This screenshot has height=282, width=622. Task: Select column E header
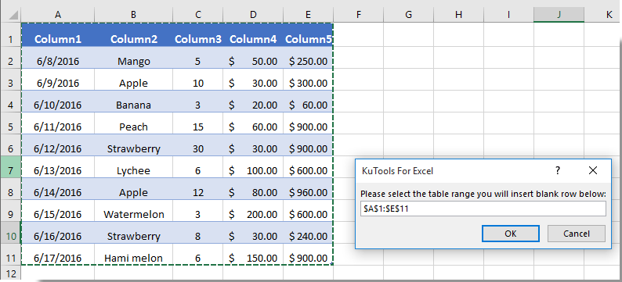pos(308,15)
